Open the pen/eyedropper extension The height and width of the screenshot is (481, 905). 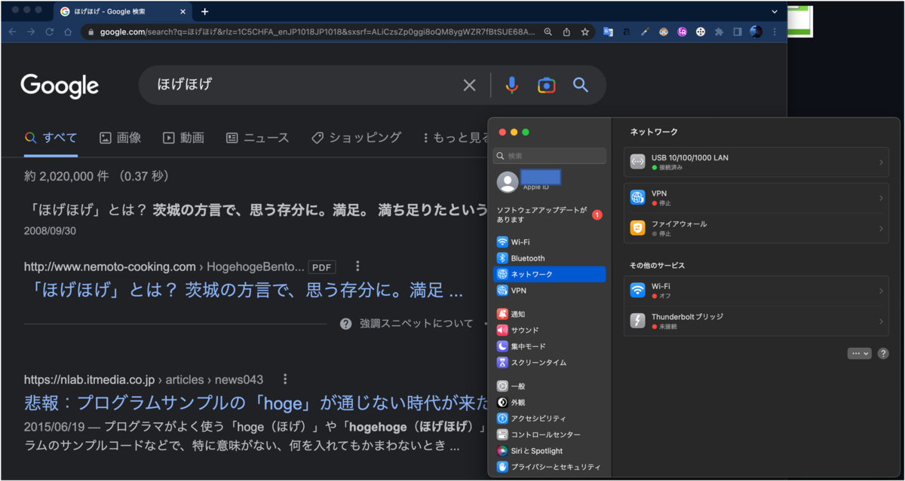(x=645, y=32)
